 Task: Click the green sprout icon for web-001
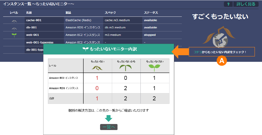(x=14, y=35)
